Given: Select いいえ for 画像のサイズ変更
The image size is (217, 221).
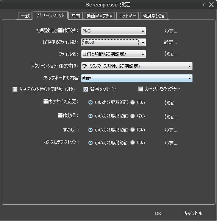Looking at the screenshot, I should click(91, 102).
